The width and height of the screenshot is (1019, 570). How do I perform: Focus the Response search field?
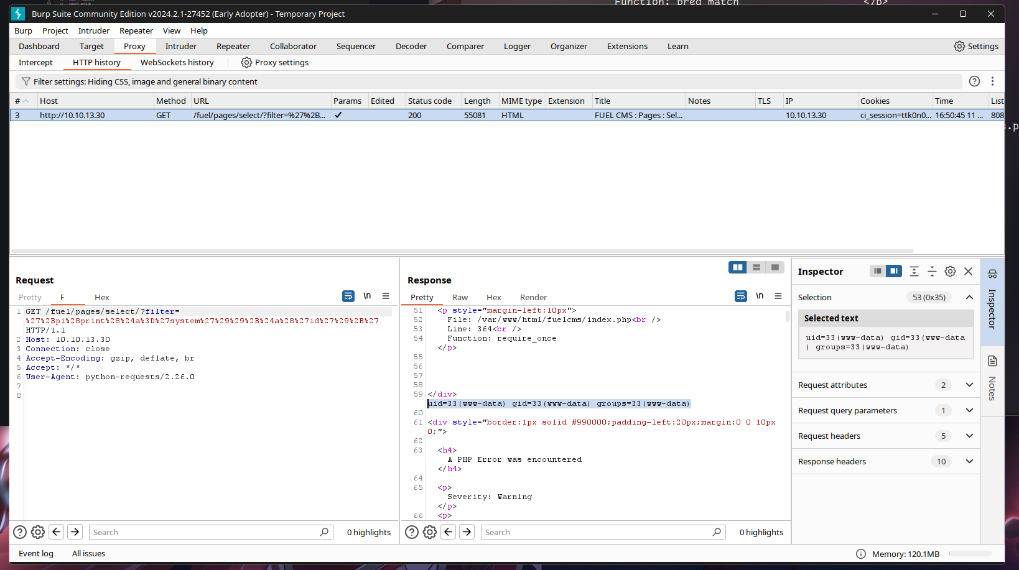coord(603,532)
